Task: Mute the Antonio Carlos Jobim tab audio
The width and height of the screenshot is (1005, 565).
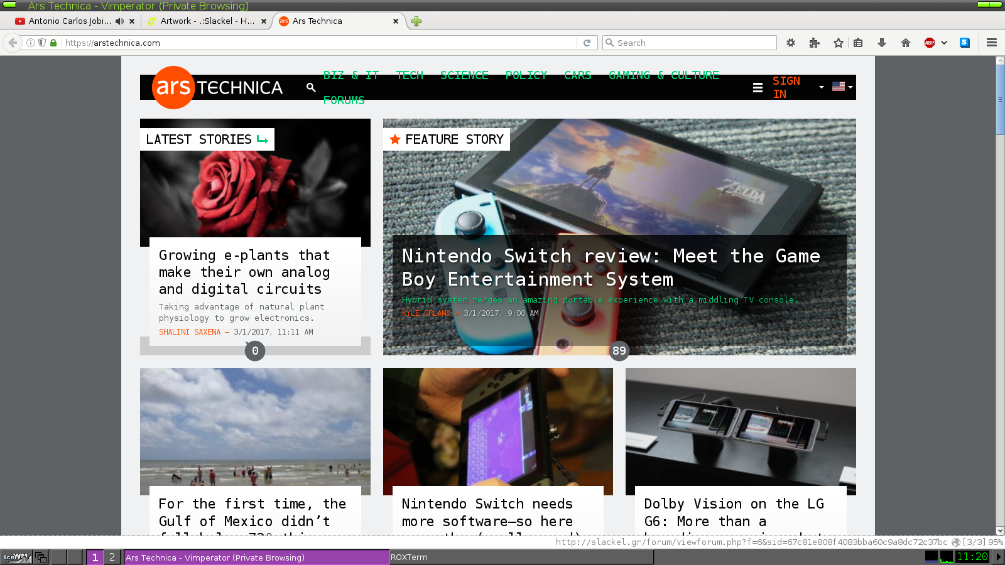Action: click(119, 21)
